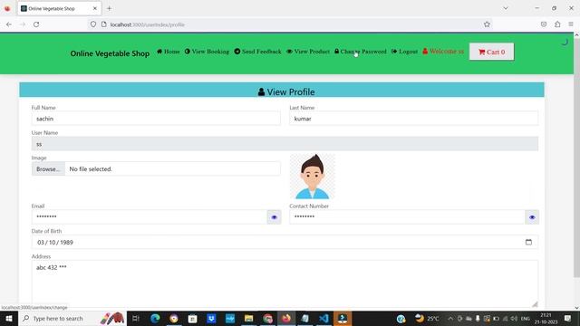Show hidden system tray icons chevron
This screenshot has height=326, width=580.
click(x=450, y=318)
